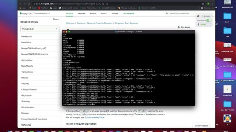This screenshot has height=132, width=236.
Task: Click the Operators breadcrumb link
Action: [81, 23]
